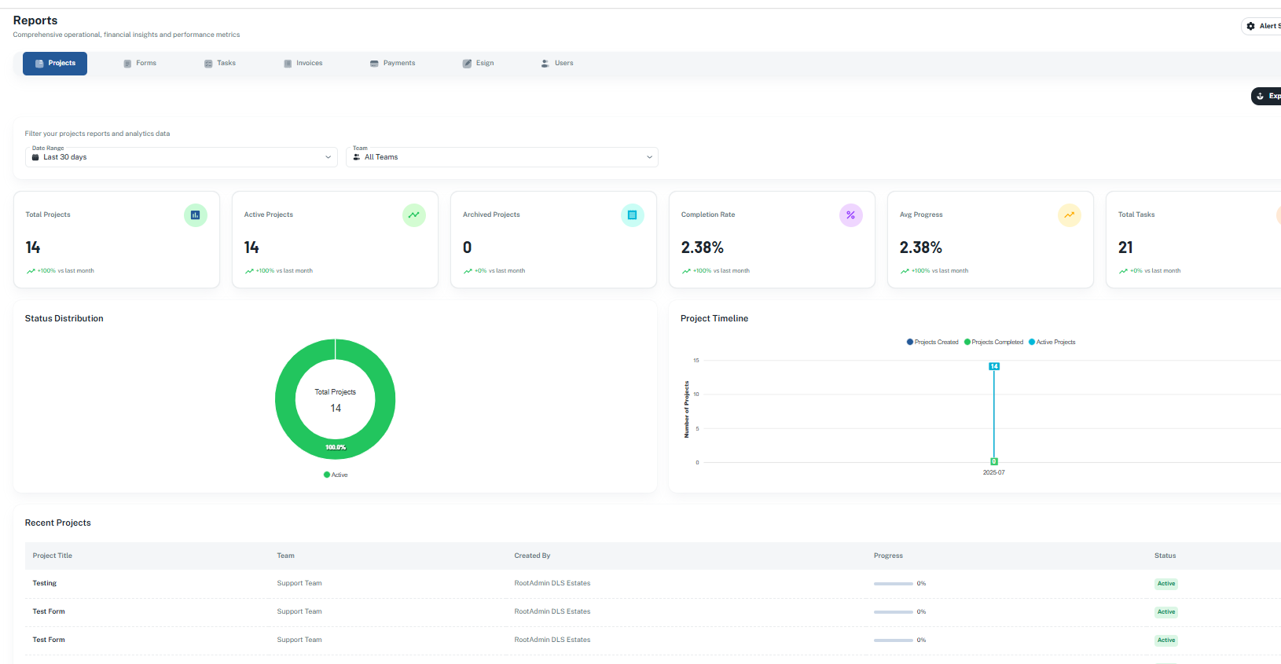Click the Total Projects chart icon
The image size is (1281, 664).
pyautogui.click(x=196, y=215)
